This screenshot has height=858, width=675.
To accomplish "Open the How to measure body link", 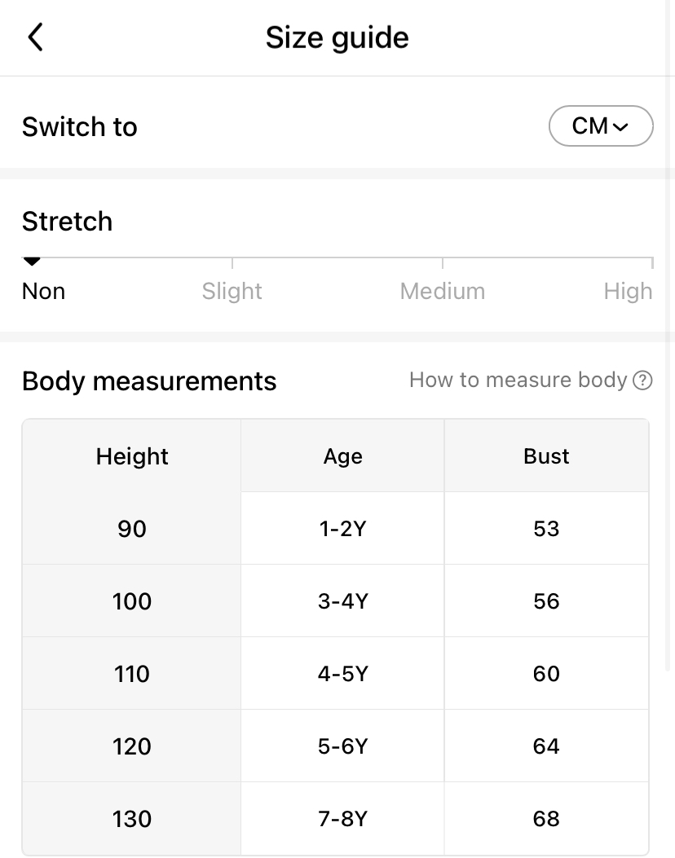I will [518, 381].
